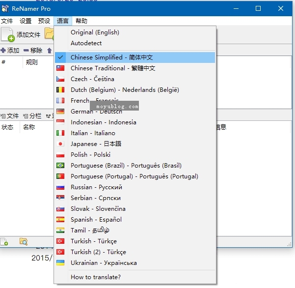
Task: Click the Italian flag icon
Action: coord(60,133)
